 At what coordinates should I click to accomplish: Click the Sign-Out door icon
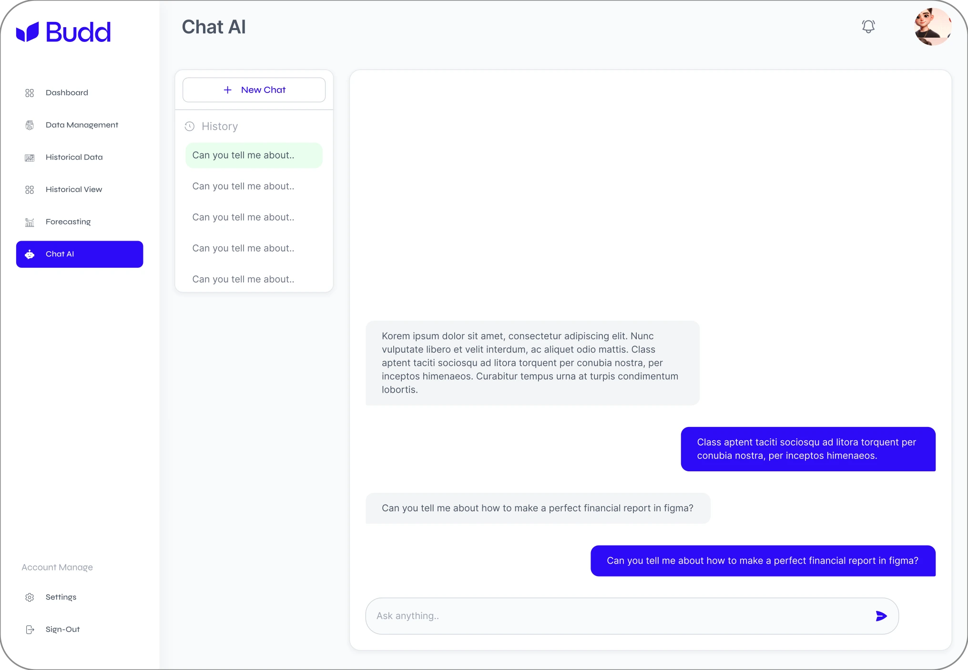point(30,629)
